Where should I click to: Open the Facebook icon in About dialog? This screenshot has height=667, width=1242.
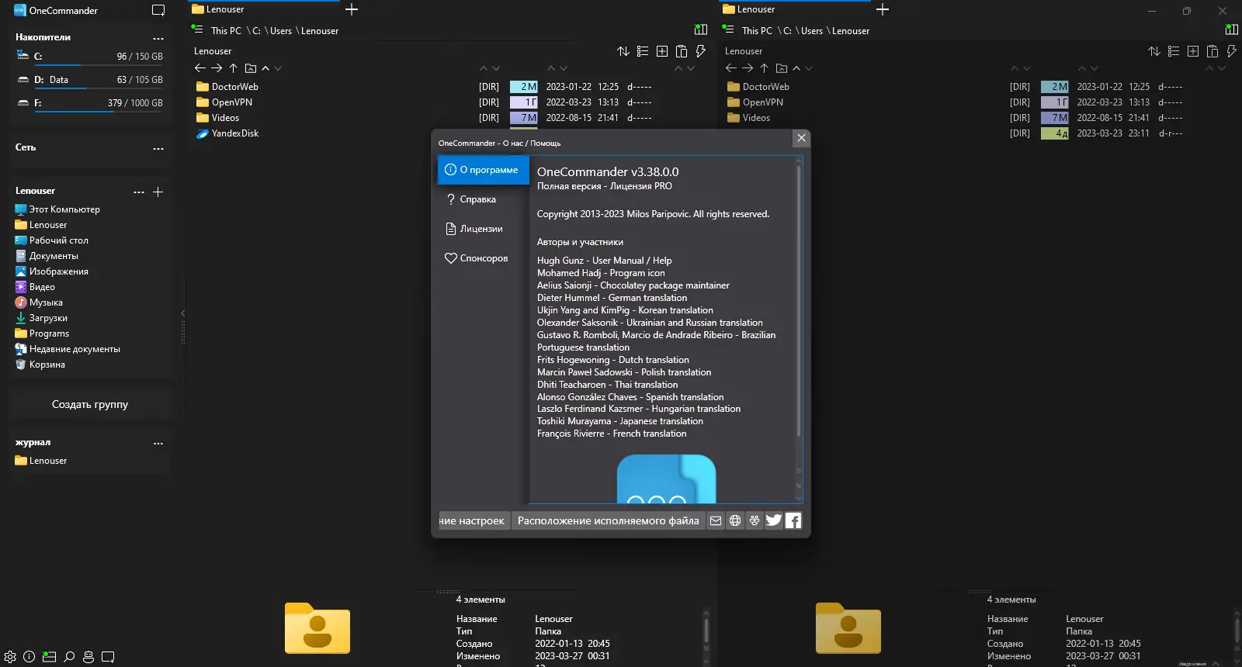coord(793,520)
